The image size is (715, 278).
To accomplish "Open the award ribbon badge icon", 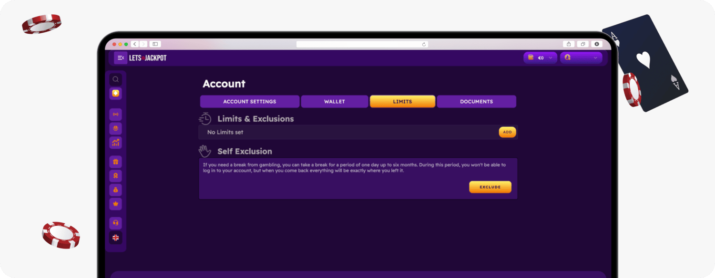I will tap(115, 176).
